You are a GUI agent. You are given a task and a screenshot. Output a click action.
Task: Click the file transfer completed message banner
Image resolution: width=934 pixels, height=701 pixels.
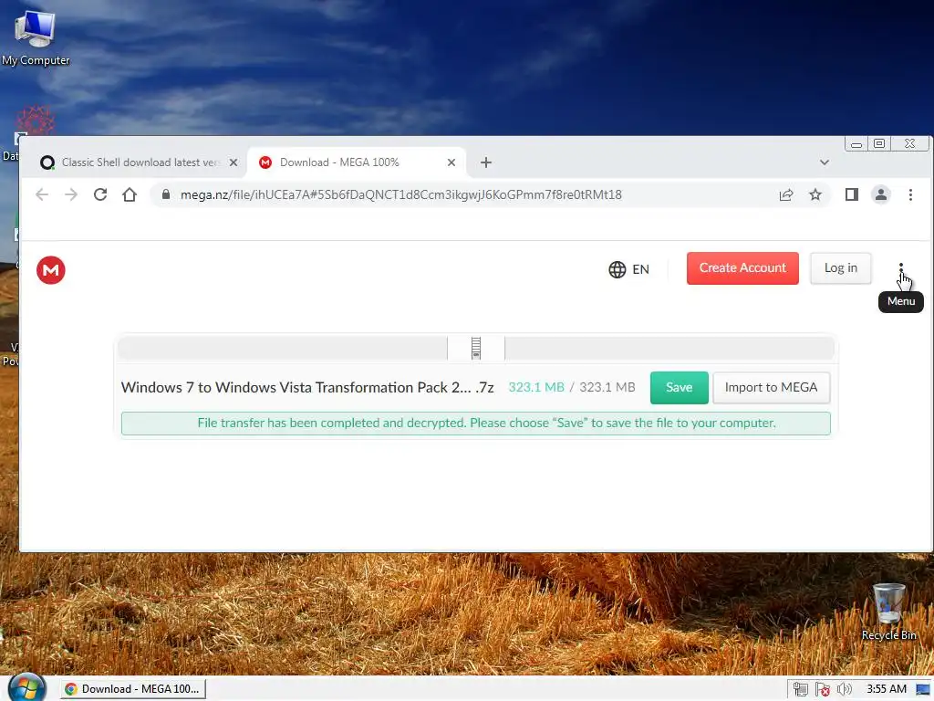[x=476, y=424]
